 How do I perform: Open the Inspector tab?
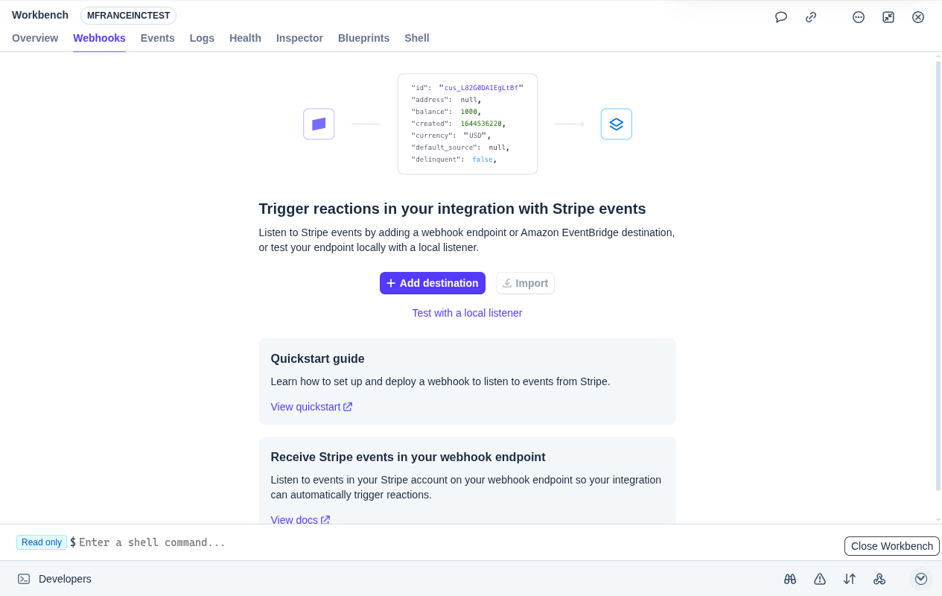click(x=299, y=38)
